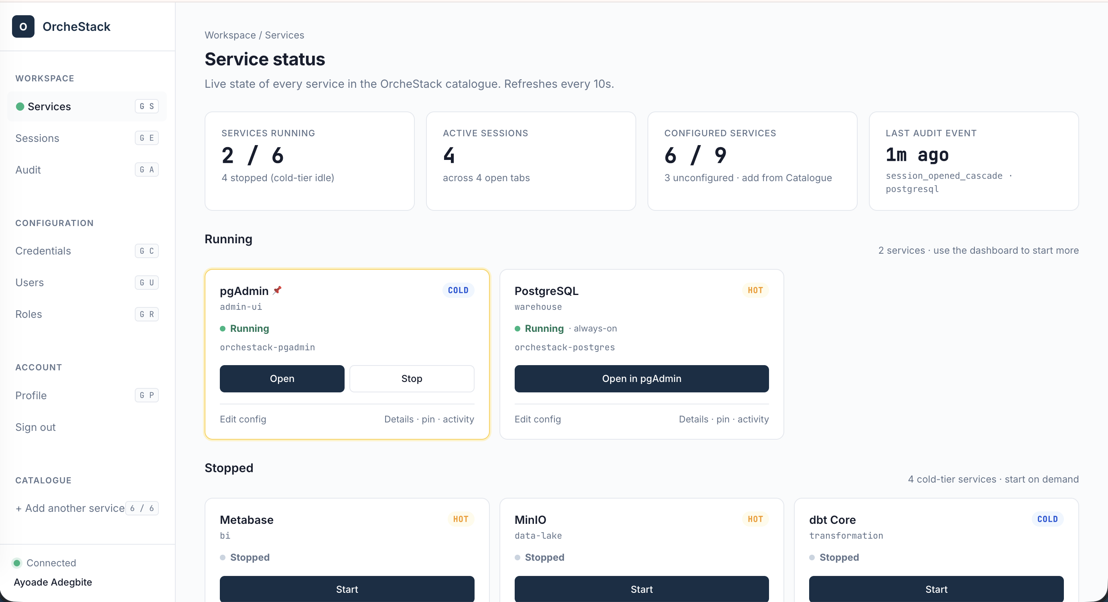Open Details · pin · activity for pgAdmin
The width and height of the screenshot is (1108, 602).
(429, 419)
